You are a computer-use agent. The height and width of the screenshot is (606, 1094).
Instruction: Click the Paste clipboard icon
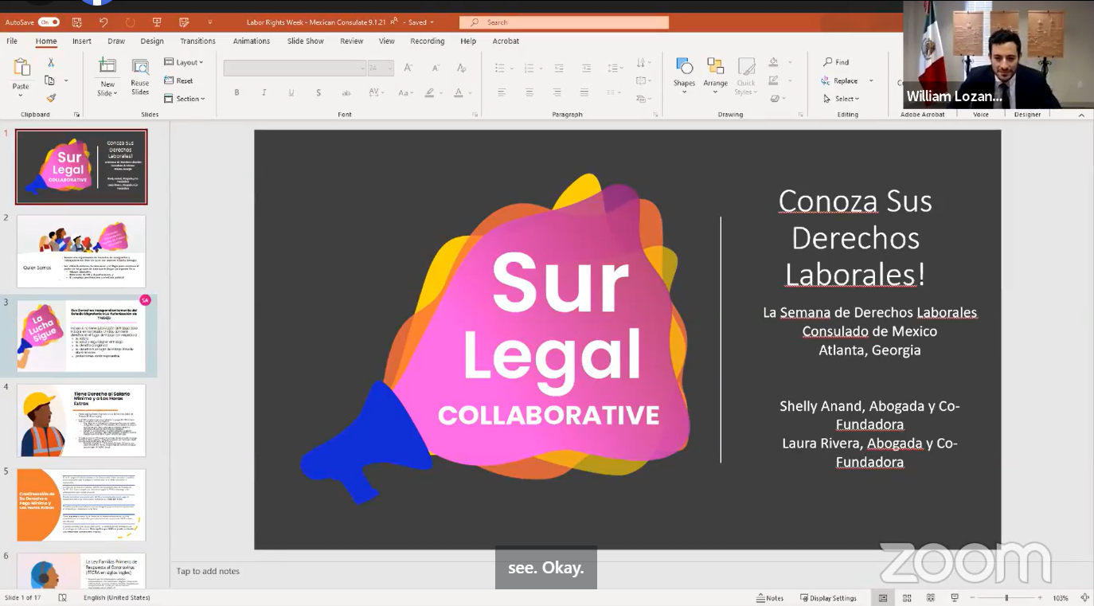(x=21, y=68)
